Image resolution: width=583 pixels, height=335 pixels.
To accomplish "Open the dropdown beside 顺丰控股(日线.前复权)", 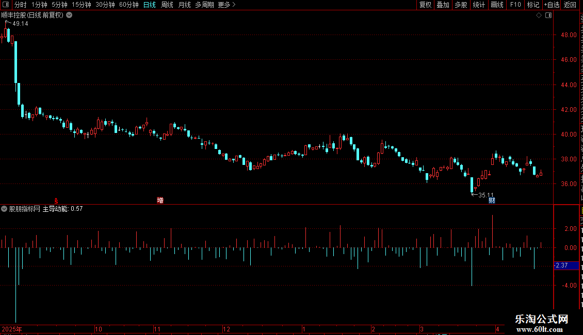I will click(69, 15).
